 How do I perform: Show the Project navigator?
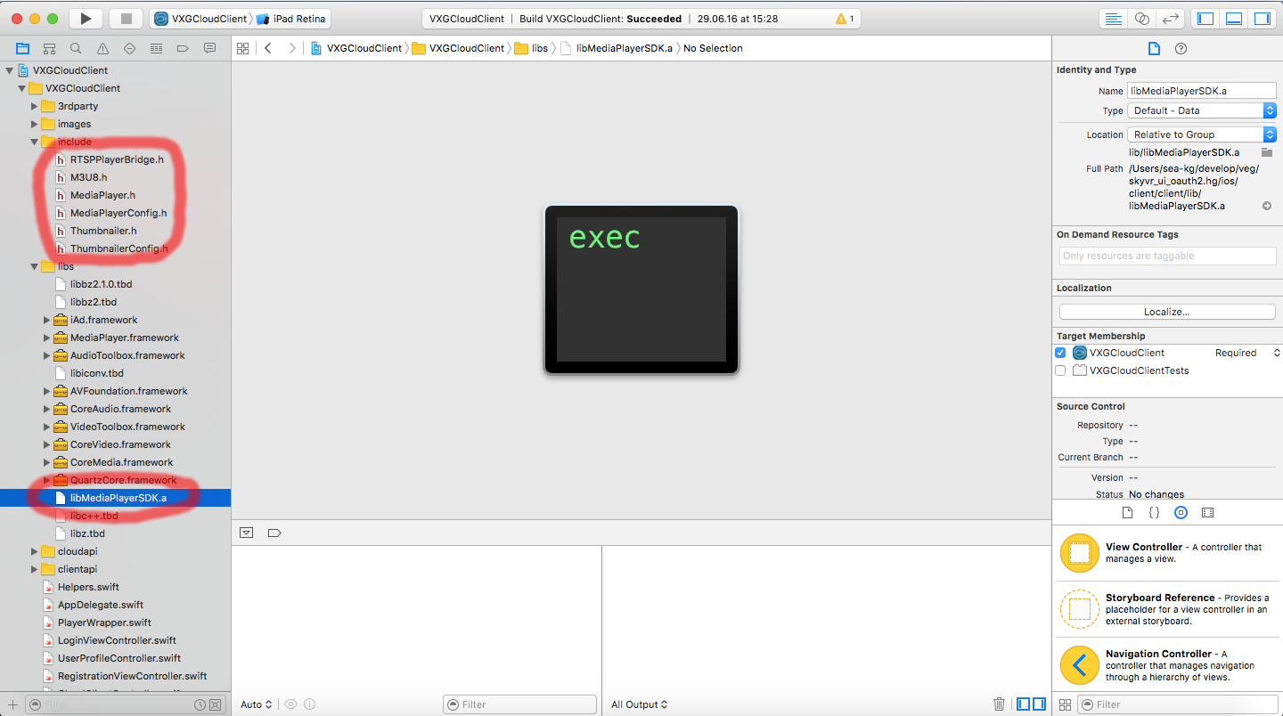click(x=22, y=48)
